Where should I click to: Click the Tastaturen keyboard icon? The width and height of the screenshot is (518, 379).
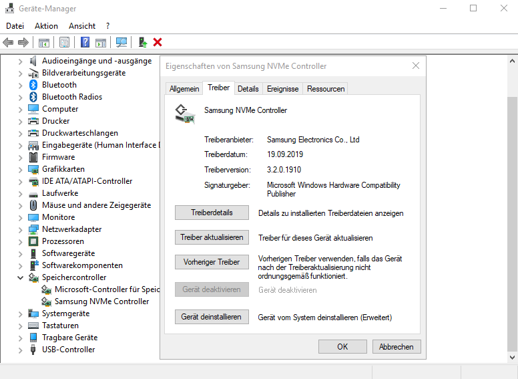(33, 326)
